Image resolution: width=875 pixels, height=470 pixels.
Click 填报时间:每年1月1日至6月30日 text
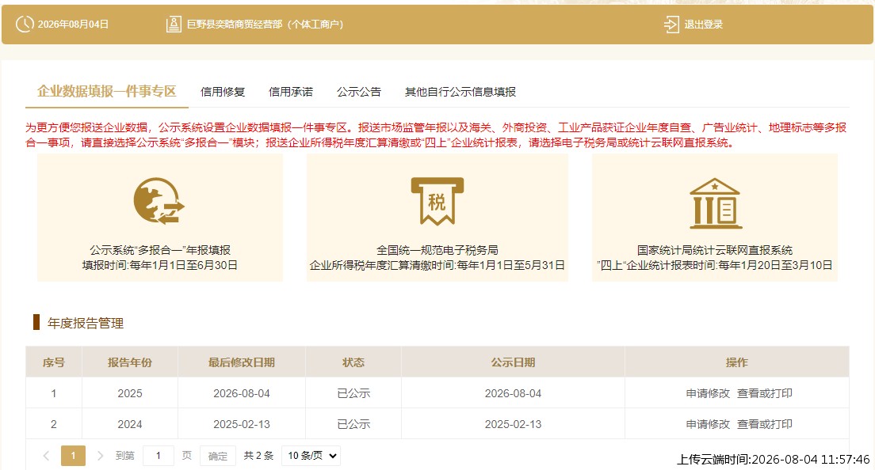(160, 265)
